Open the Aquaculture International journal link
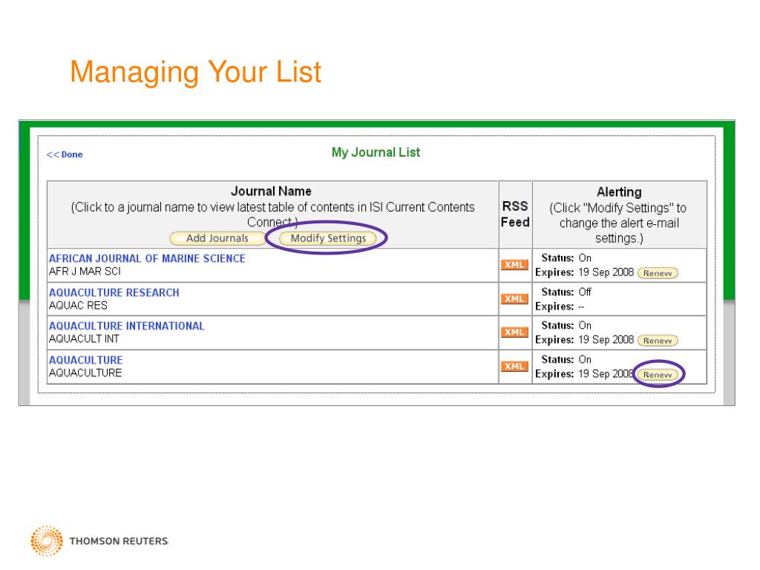 (x=127, y=327)
